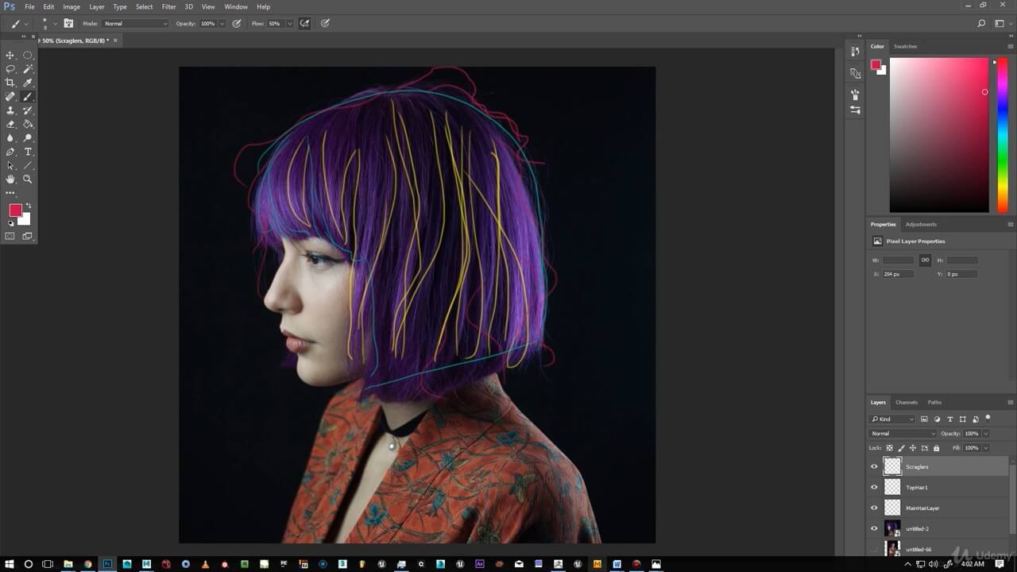The image size is (1017, 572).
Task: Hide the Scraglers layer
Action: coord(874,467)
